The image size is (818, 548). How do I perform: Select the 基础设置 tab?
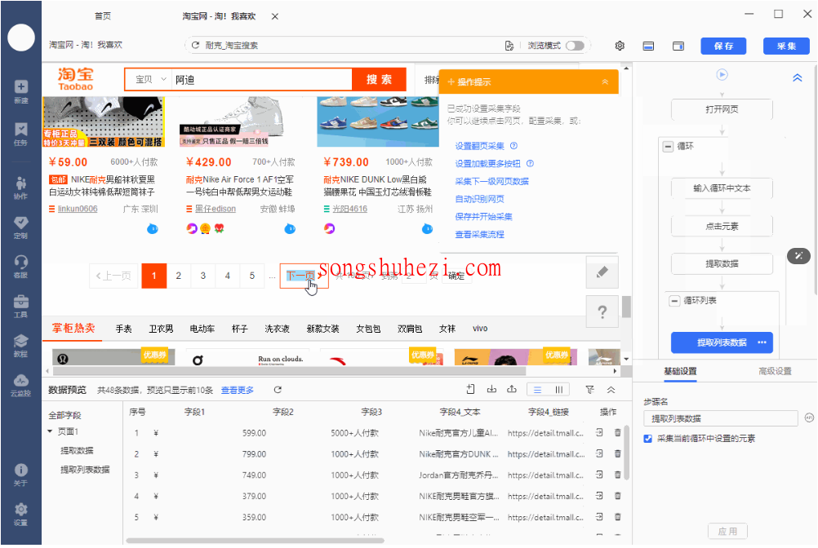tap(680, 371)
